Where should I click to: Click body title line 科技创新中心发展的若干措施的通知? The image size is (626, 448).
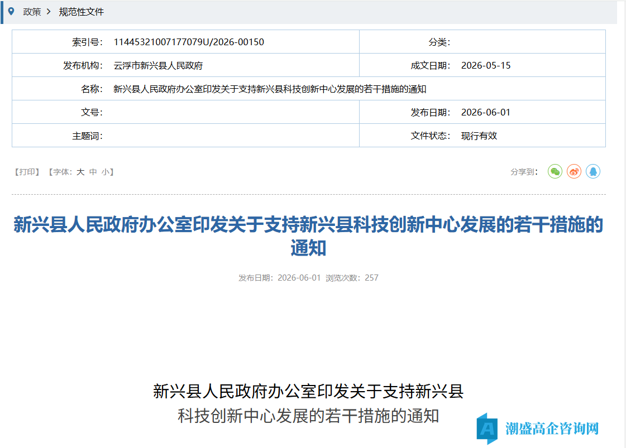coord(308,416)
